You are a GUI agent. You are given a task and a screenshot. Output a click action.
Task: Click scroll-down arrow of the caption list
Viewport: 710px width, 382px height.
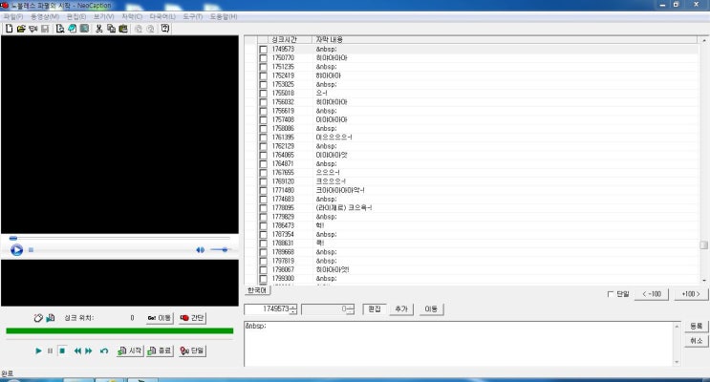703,280
